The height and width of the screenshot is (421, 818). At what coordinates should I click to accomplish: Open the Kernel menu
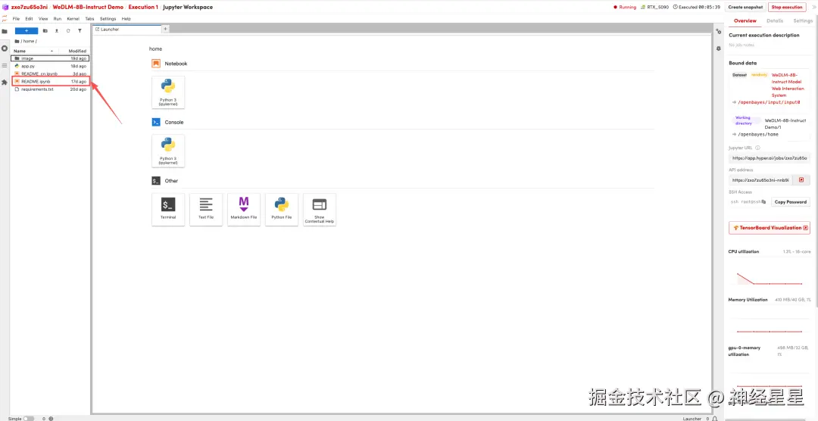[x=73, y=19]
